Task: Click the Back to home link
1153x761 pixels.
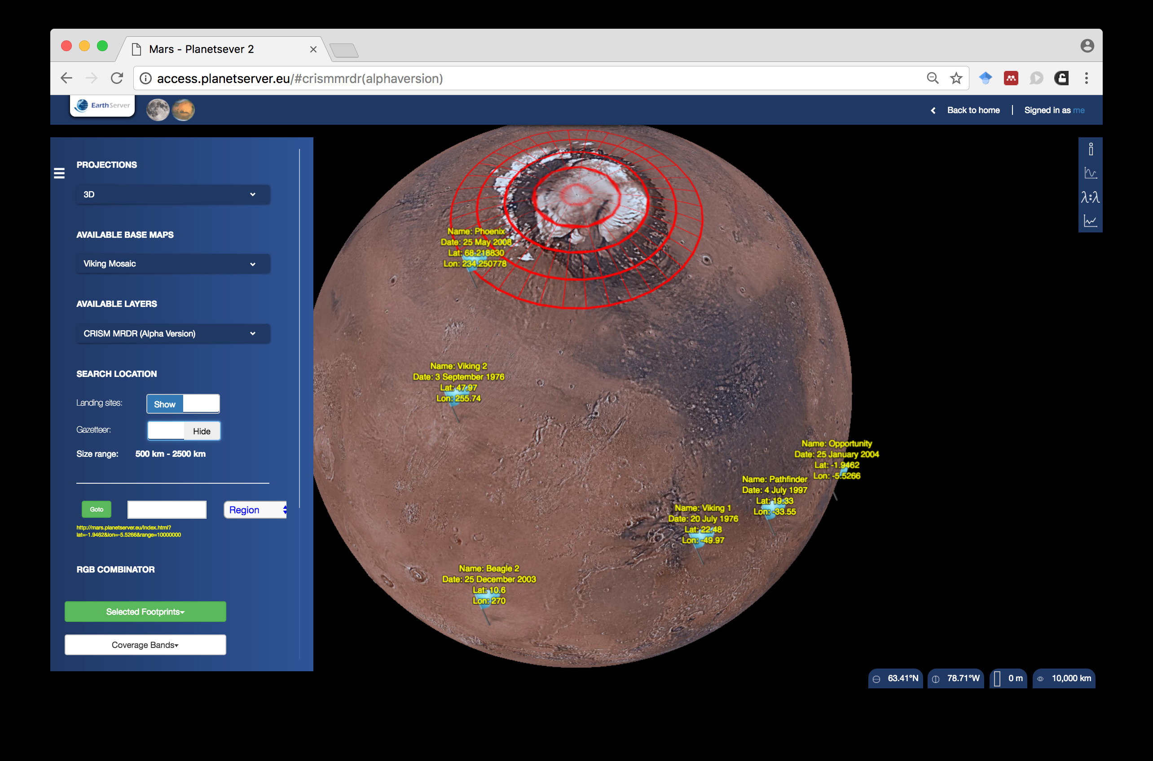Action: 973,110
